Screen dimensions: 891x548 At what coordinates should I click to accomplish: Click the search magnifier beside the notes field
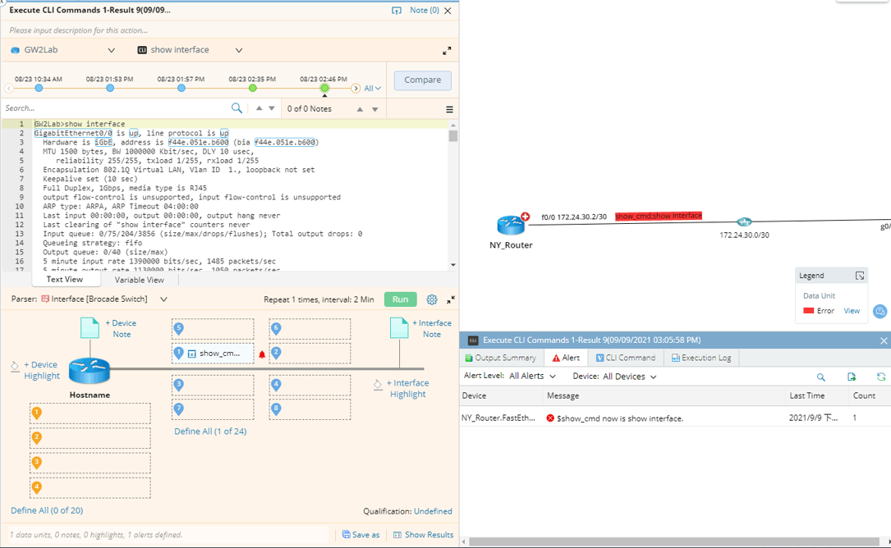pos(237,107)
